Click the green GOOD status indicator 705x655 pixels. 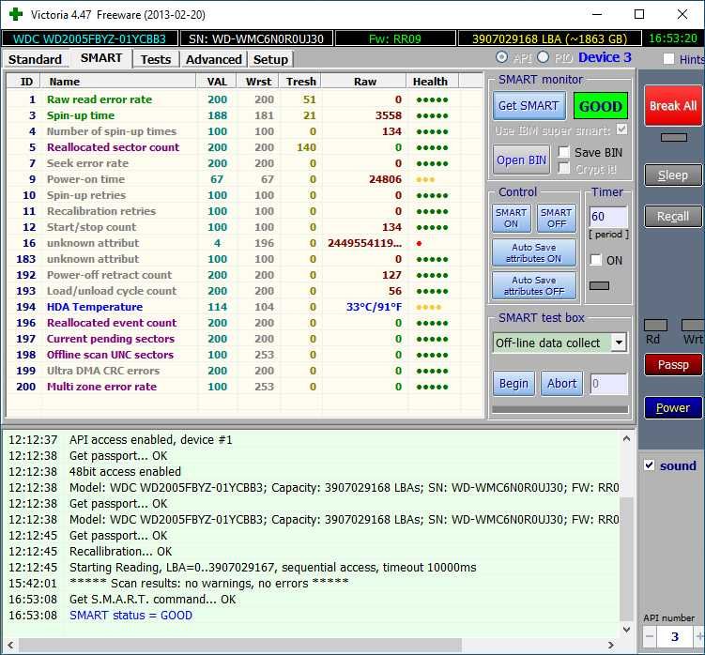[600, 106]
